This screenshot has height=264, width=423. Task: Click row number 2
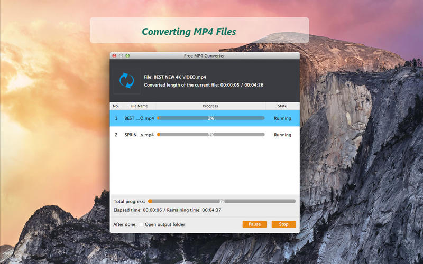pos(116,135)
